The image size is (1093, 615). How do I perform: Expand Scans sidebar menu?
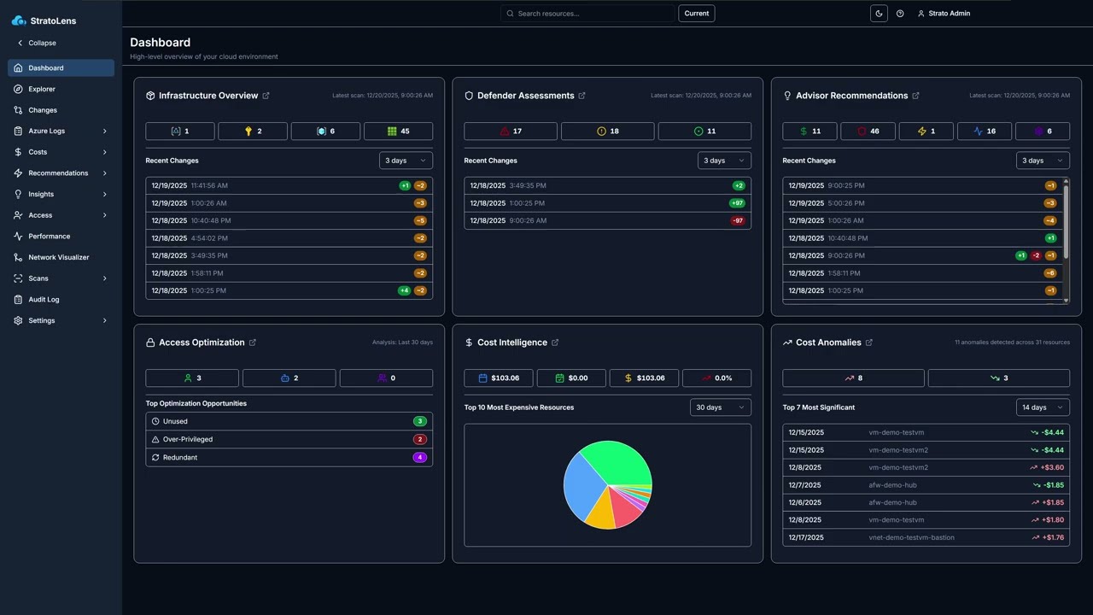pyautogui.click(x=61, y=278)
